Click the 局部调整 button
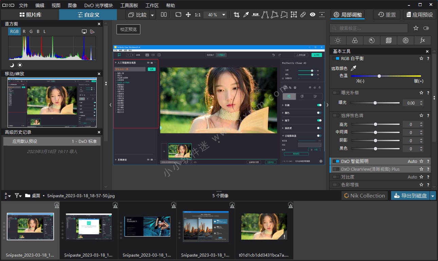This screenshot has height=261, width=438. point(348,15)
